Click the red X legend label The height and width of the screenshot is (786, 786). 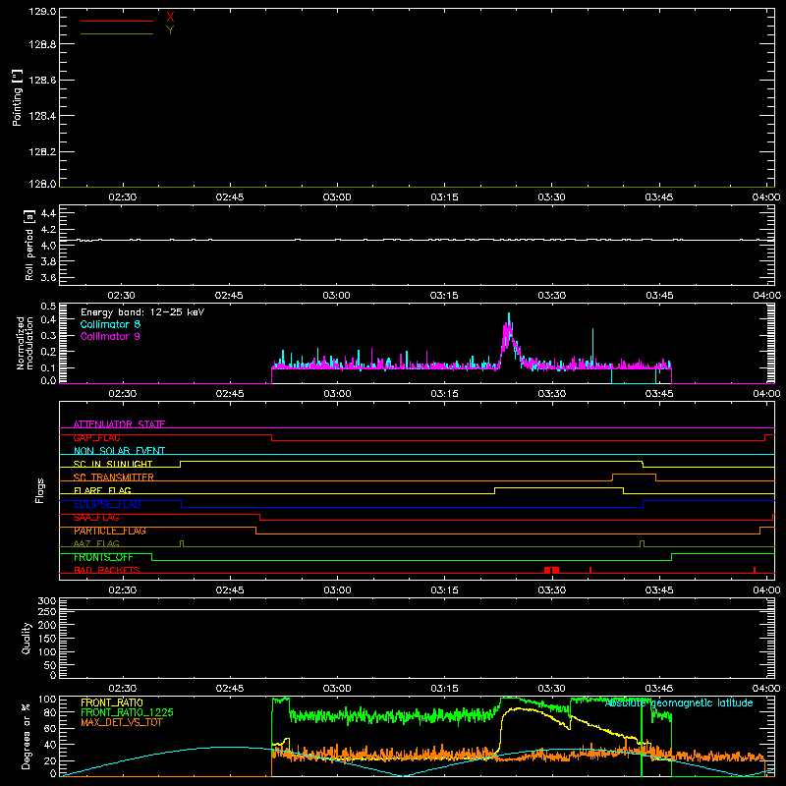(170, 18)
